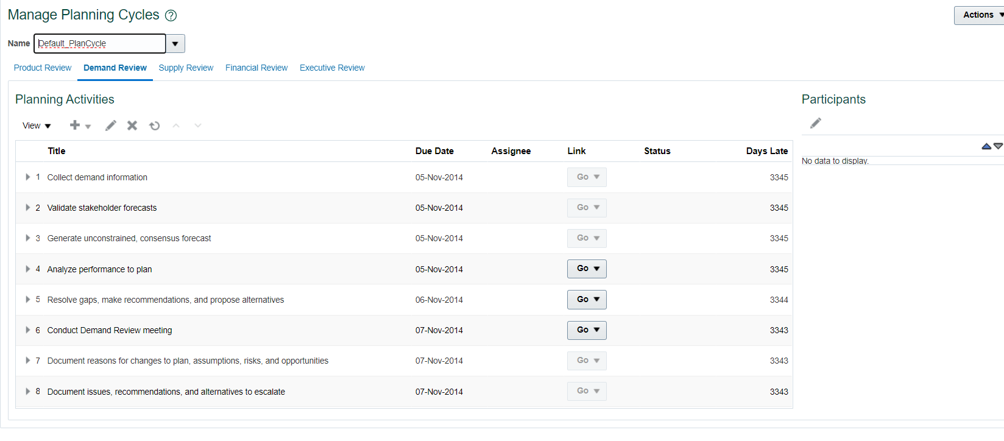Viewport: 1004px width, 441px height.
Task: Expand row 8 Document issues to escalate
Action: 27,392
